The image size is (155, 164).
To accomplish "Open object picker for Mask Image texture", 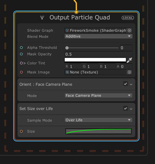I will pyautogui.click(x=129, y=72).
